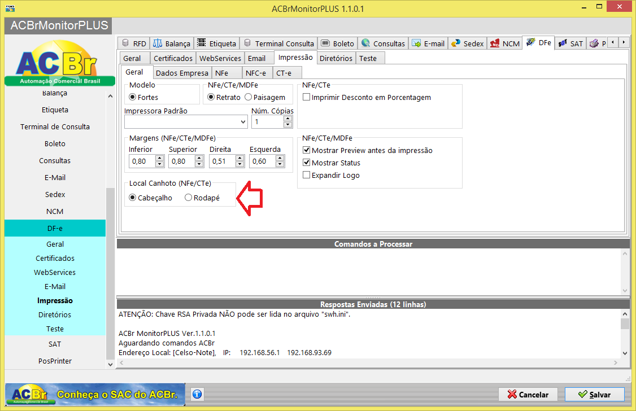This screenshot has width=636, height=411.
Task: Increase the Inferior margin value
Action: tap(160, 159)
